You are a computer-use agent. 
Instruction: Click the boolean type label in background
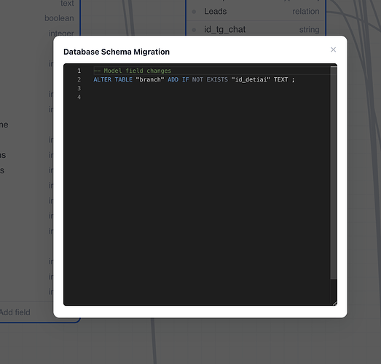point(59,18)
